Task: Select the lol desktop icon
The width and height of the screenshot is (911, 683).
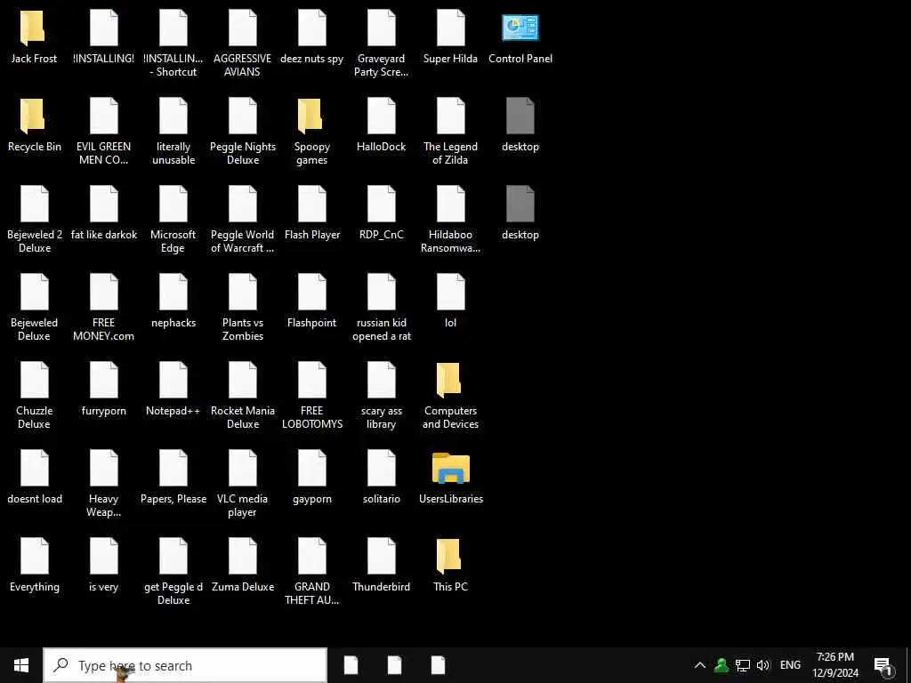Action: click(451, 292)
